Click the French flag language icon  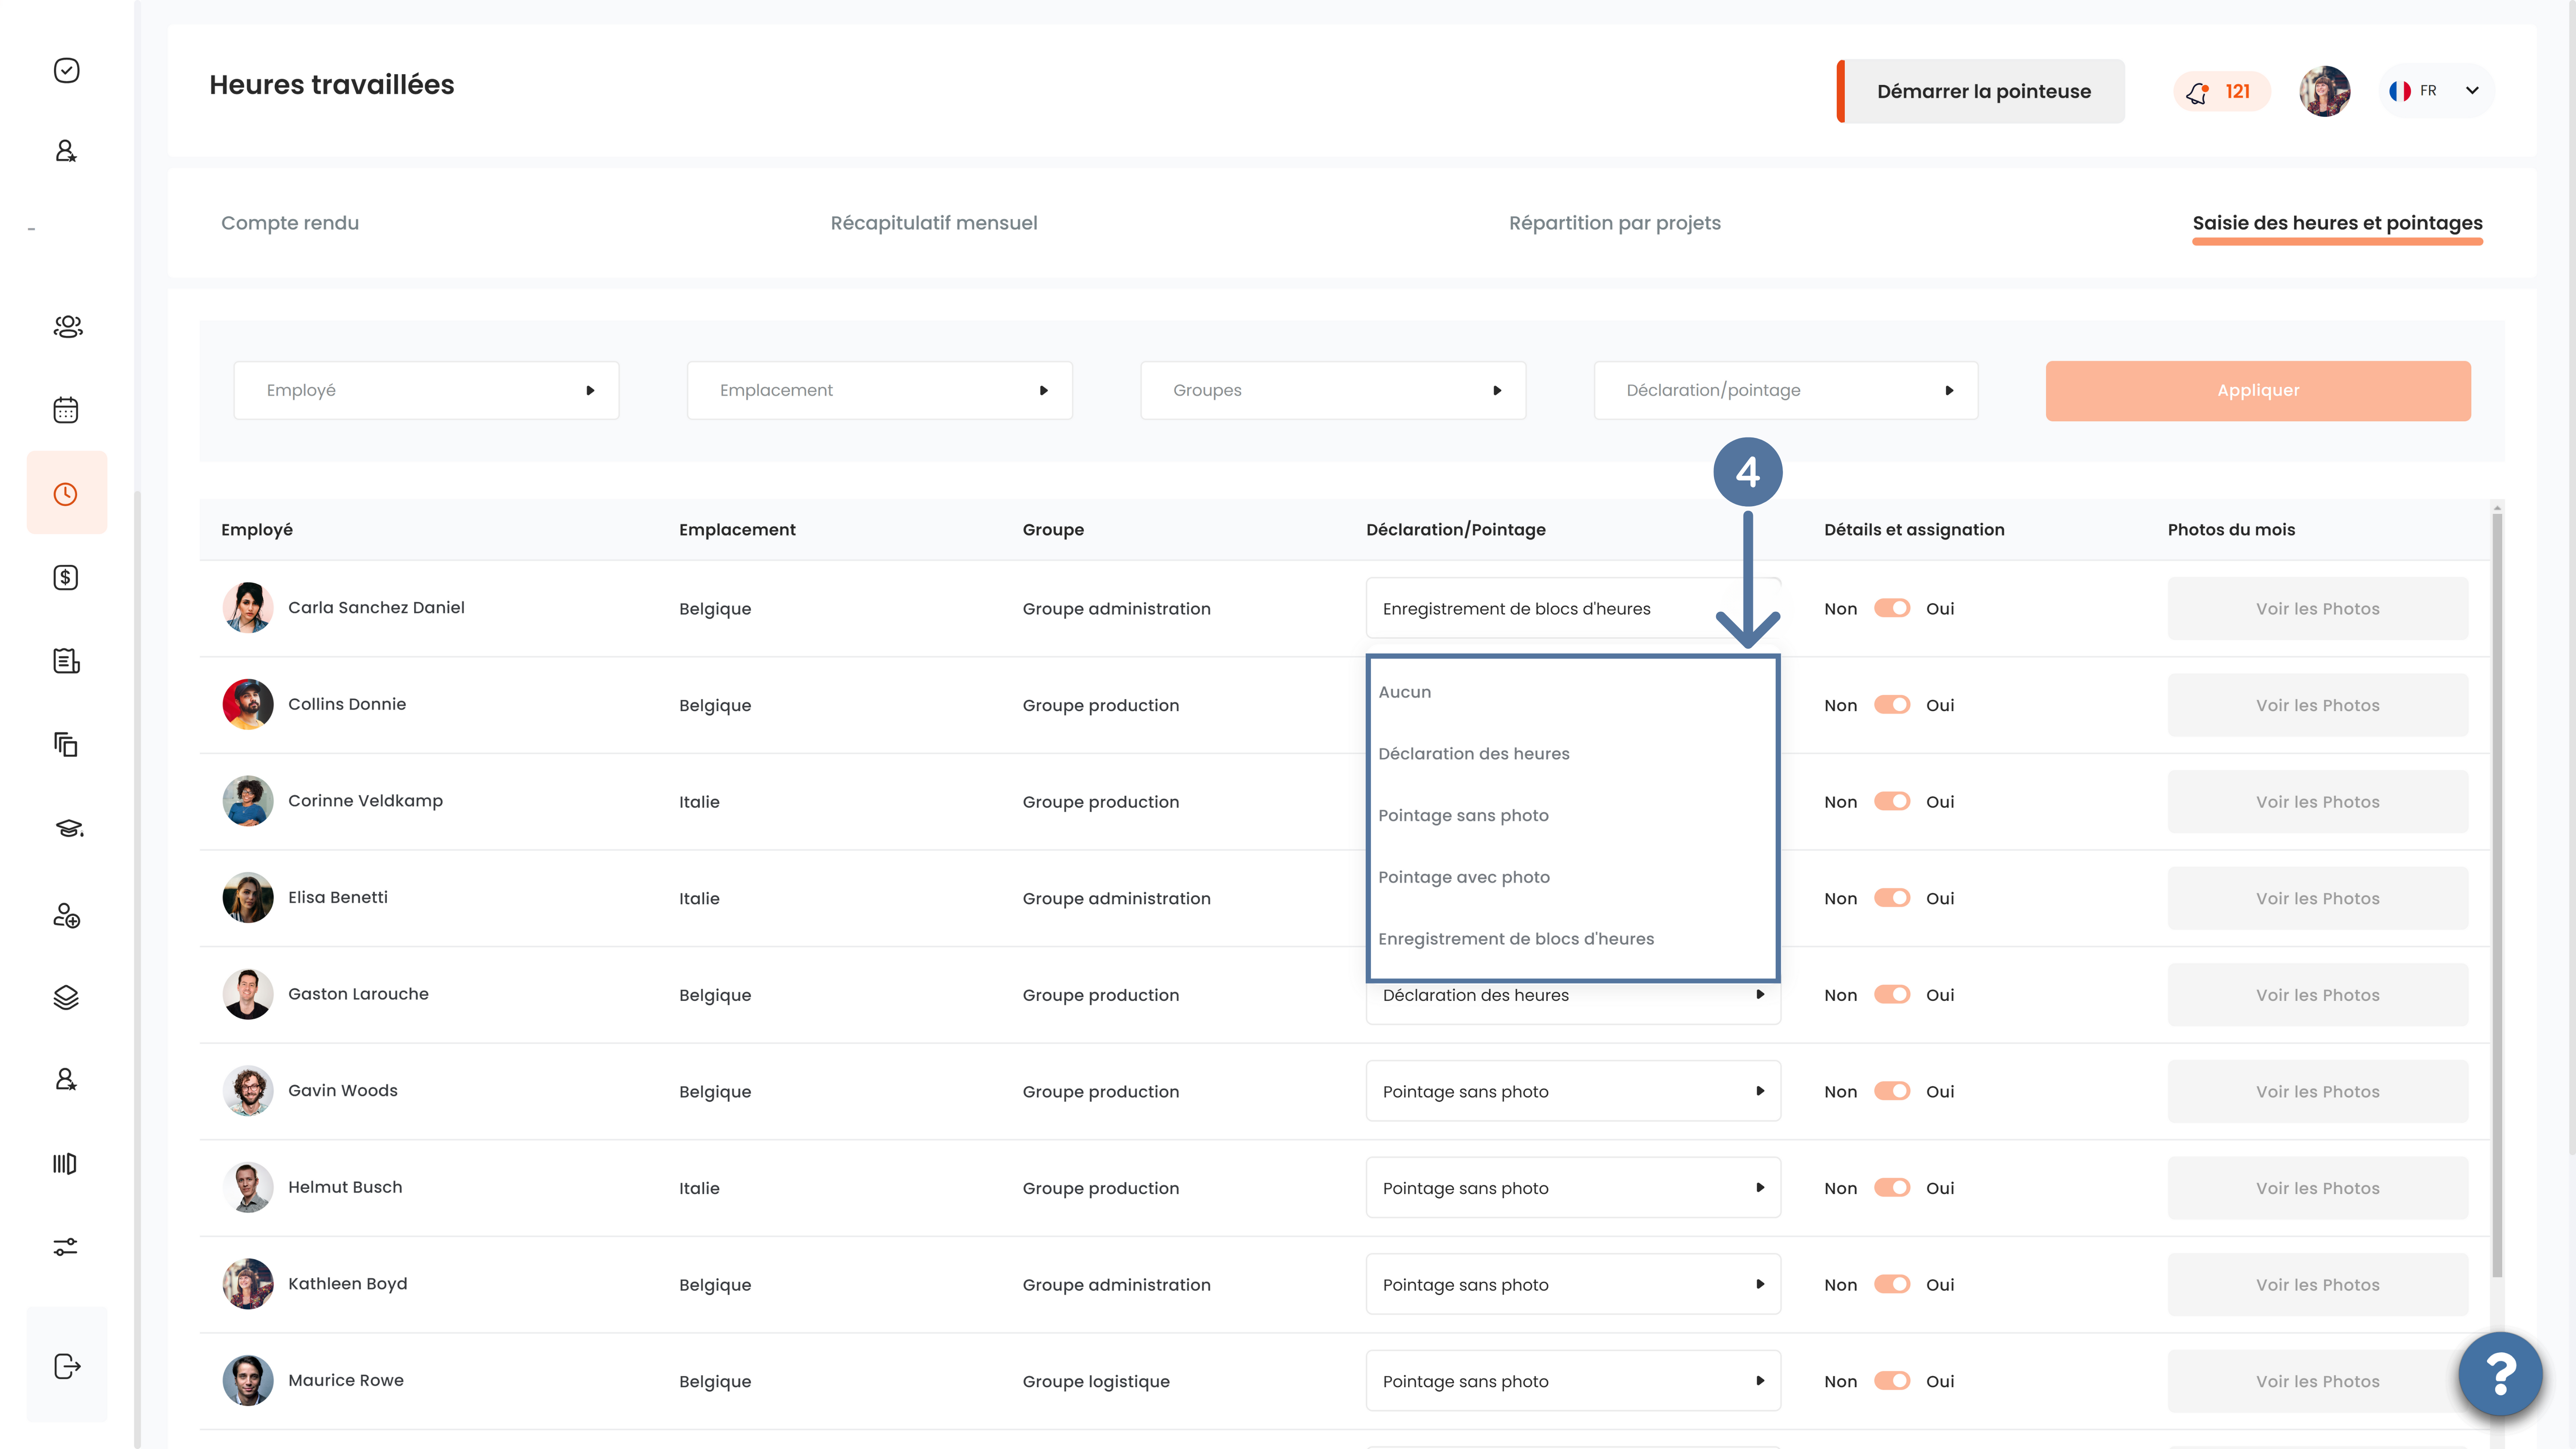click(2399, 91)
